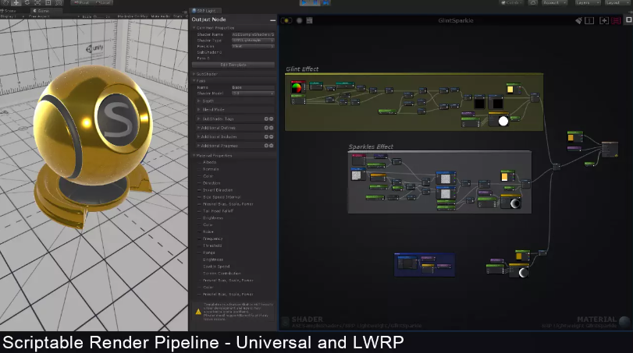Select the Glint Effect comment title
Viewport: 633px width, 353px height.
pyautogui.click(x=302, y=69)
